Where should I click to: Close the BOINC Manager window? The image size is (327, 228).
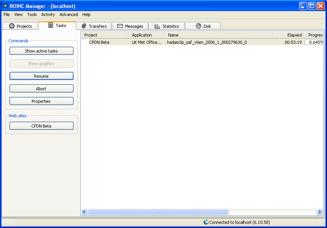tap(321, 6)
